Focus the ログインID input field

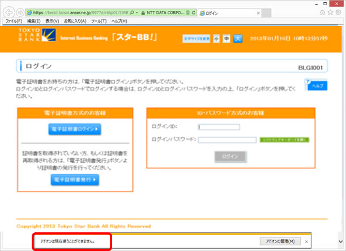point(219,127)
